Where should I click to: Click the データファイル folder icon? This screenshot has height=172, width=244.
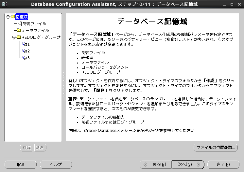click(x=19, y=30)
